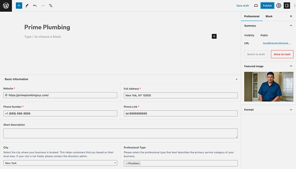Click the Short Description text area
The height and width of the screenshot is (169, 296).
coord(120,133)
